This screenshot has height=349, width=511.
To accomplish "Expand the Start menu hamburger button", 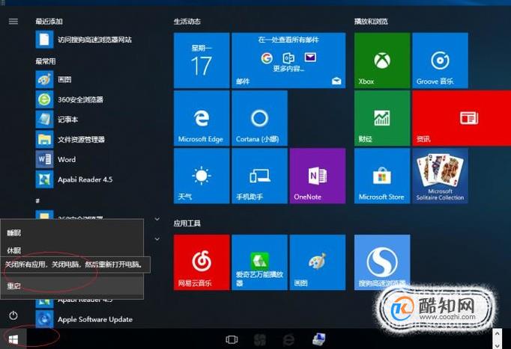I will pos(13,22).
